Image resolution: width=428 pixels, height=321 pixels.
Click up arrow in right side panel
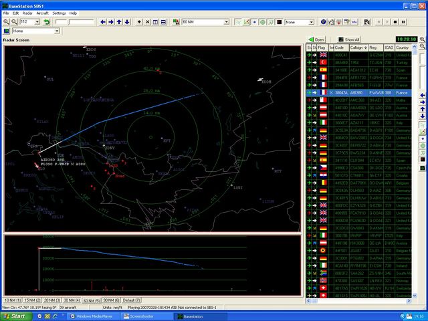[x=423, y=109]
